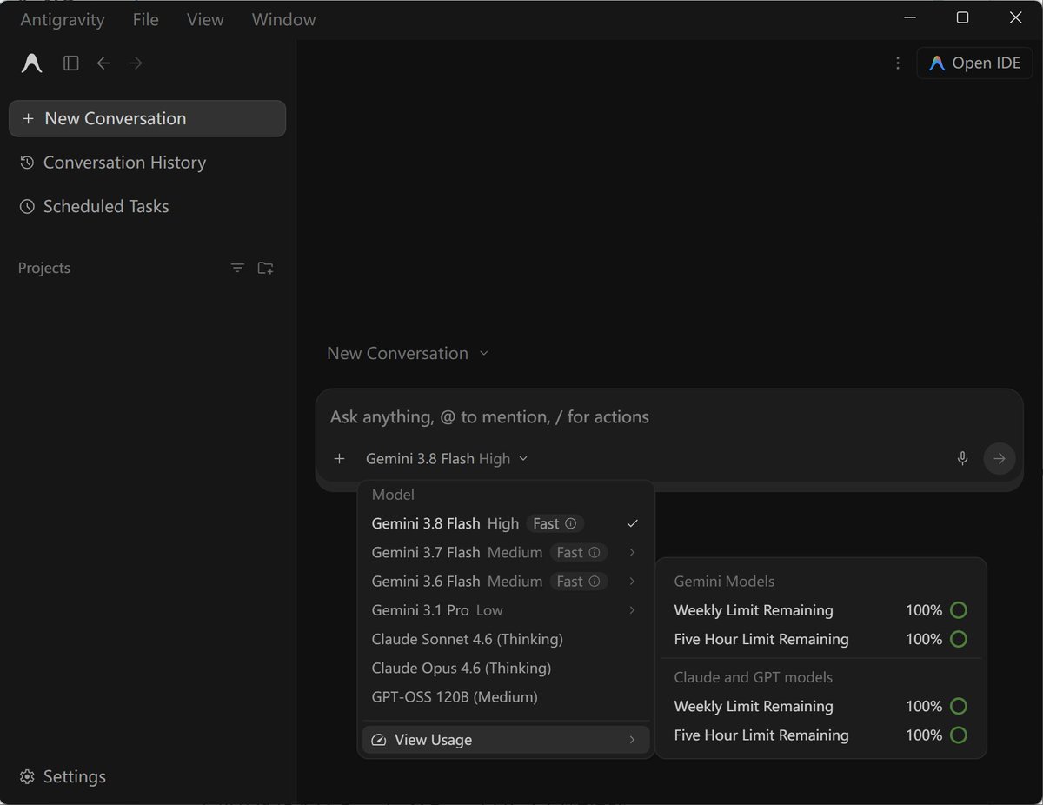This screenshot has height=805, width=1043.
Task: Click the Open IDE button
Action: point(974,63)
